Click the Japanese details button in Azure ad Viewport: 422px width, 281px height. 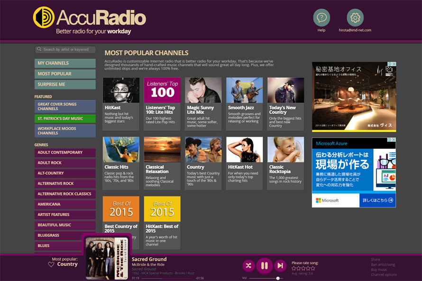click(x=377, y=200)
